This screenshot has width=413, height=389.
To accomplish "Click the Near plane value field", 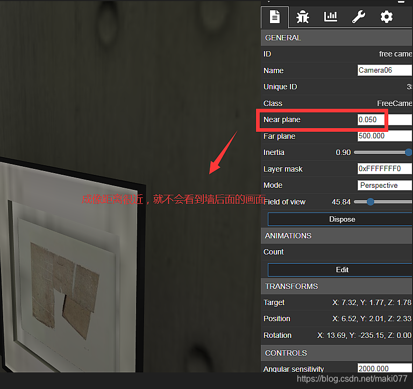I will [384, 119].
